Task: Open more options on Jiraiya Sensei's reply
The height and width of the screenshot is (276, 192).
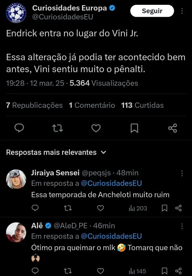Action: [x=182, y=173]
